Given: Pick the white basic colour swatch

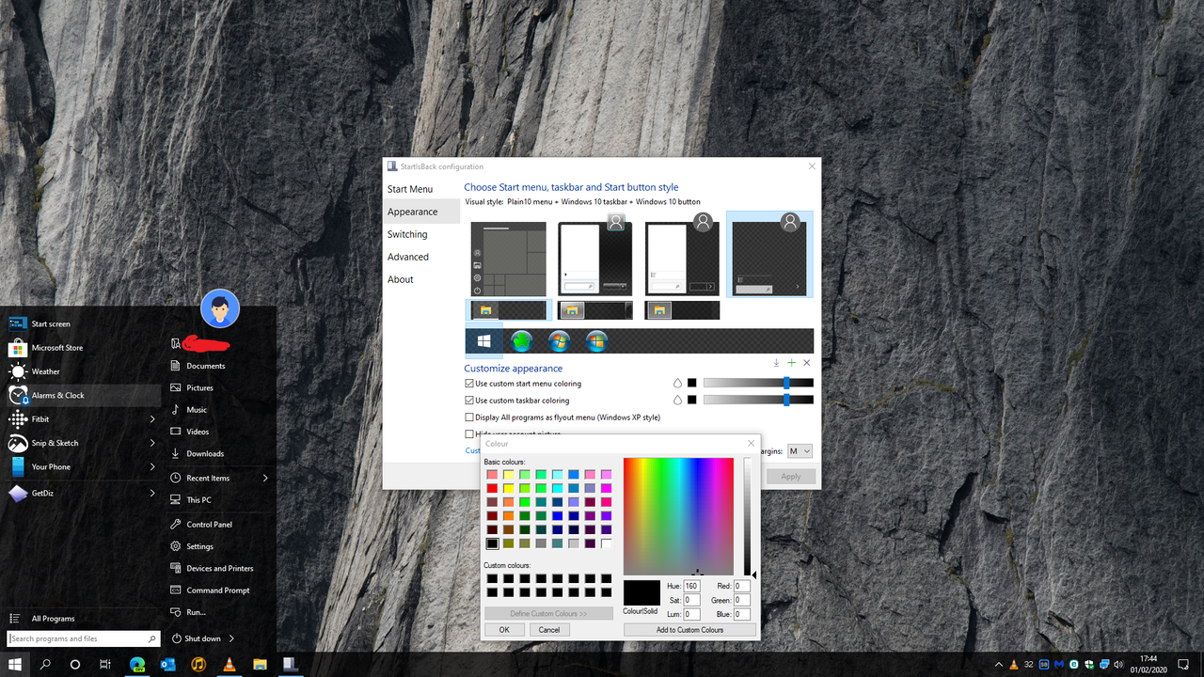Looking at the screenshot, I should [606, 543].
